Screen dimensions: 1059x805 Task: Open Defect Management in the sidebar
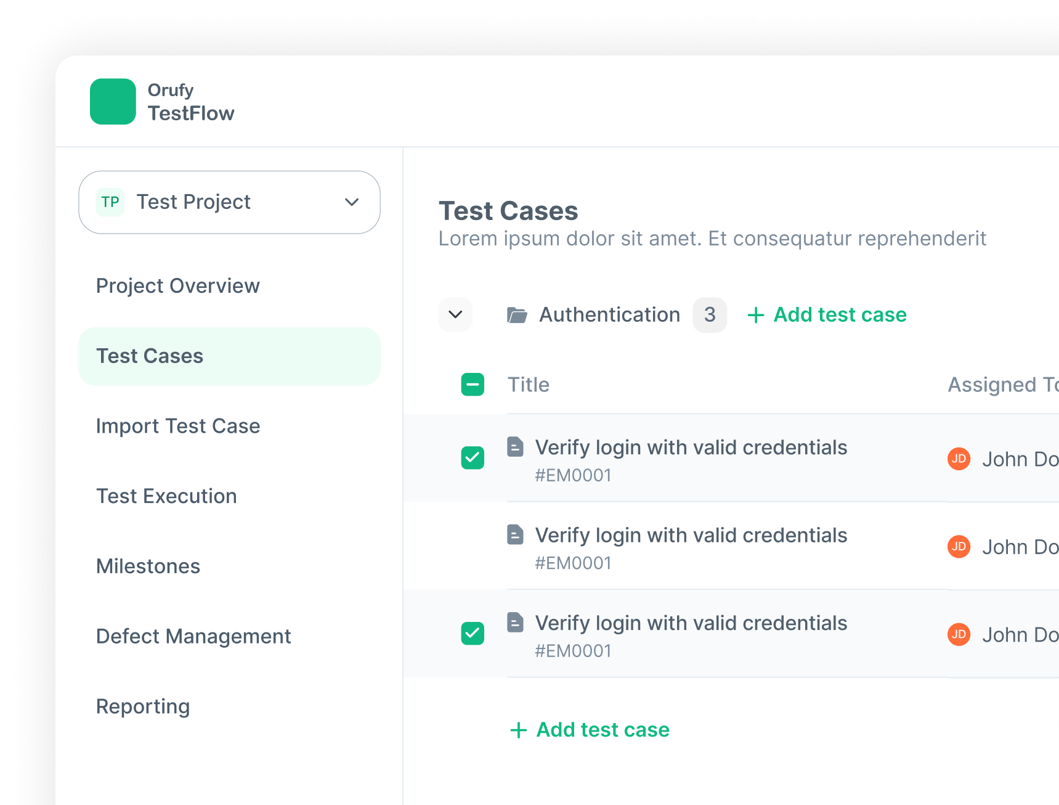tap(193, 636)
